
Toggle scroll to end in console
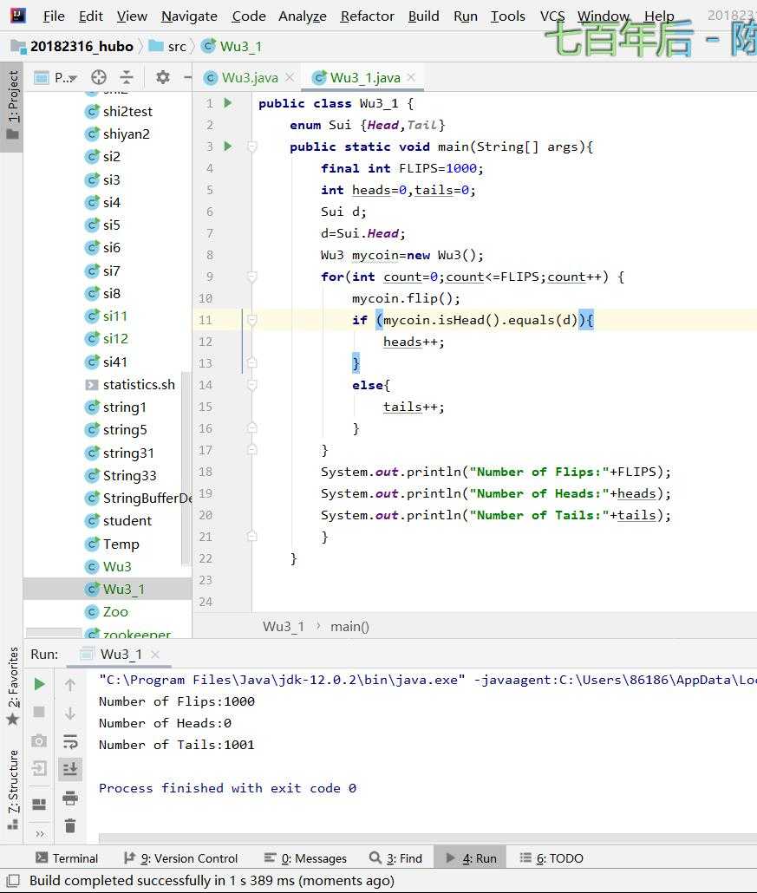click(70, 769)
